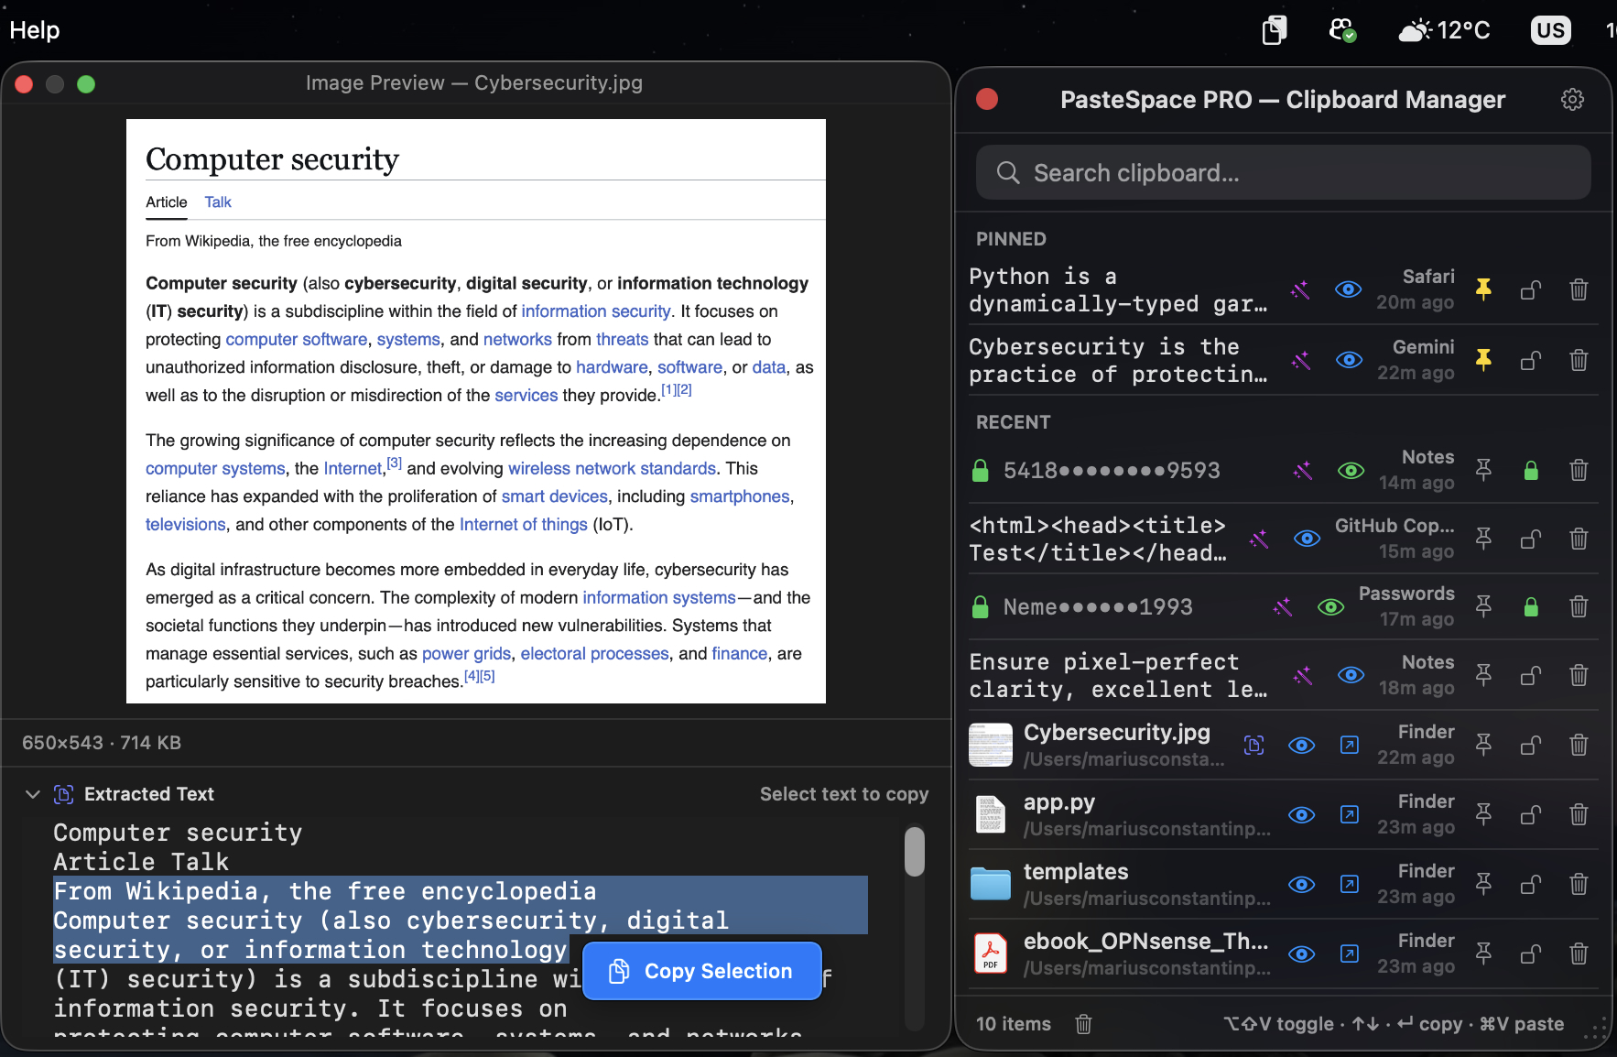Open PasteSpace PRO settings gear
This screenshot has height=1057, width=1617.
[1572, 99]
